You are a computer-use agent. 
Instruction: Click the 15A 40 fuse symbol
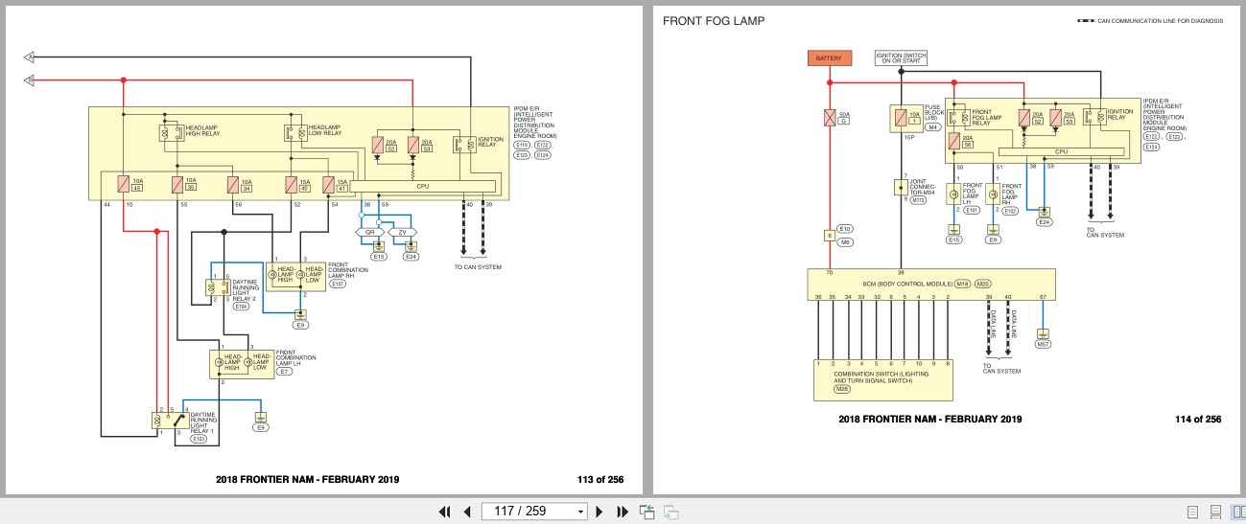click(x=292, y=184)
